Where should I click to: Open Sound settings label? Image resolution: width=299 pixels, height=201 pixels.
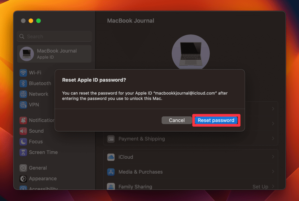pyautogui.click(x=36, y=131)
